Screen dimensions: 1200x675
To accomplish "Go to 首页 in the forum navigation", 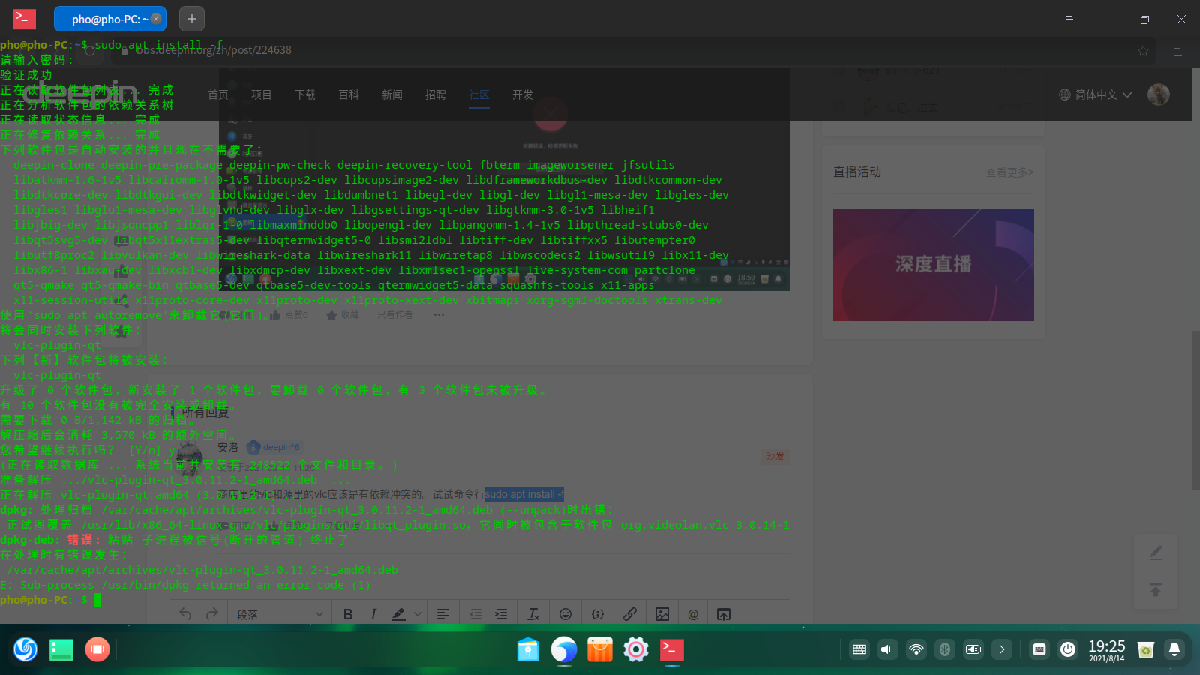I will click(218, 94).
